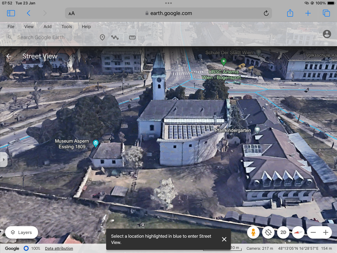This screenshot has width=337, height=253.
Task: Select the Draw path or polygon tool
Action: 115,37
